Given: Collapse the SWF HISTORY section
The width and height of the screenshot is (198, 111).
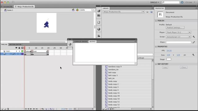Looking at the screenshot, I should coord(156,64).
